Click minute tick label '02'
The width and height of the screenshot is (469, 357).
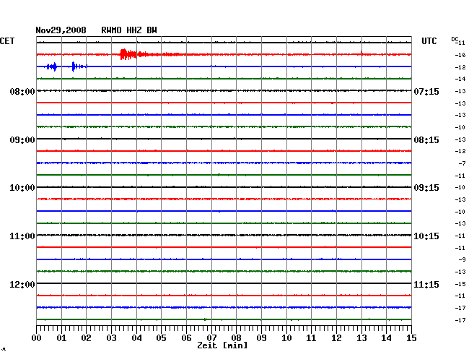pyautogui.click(x=87, y=338)
